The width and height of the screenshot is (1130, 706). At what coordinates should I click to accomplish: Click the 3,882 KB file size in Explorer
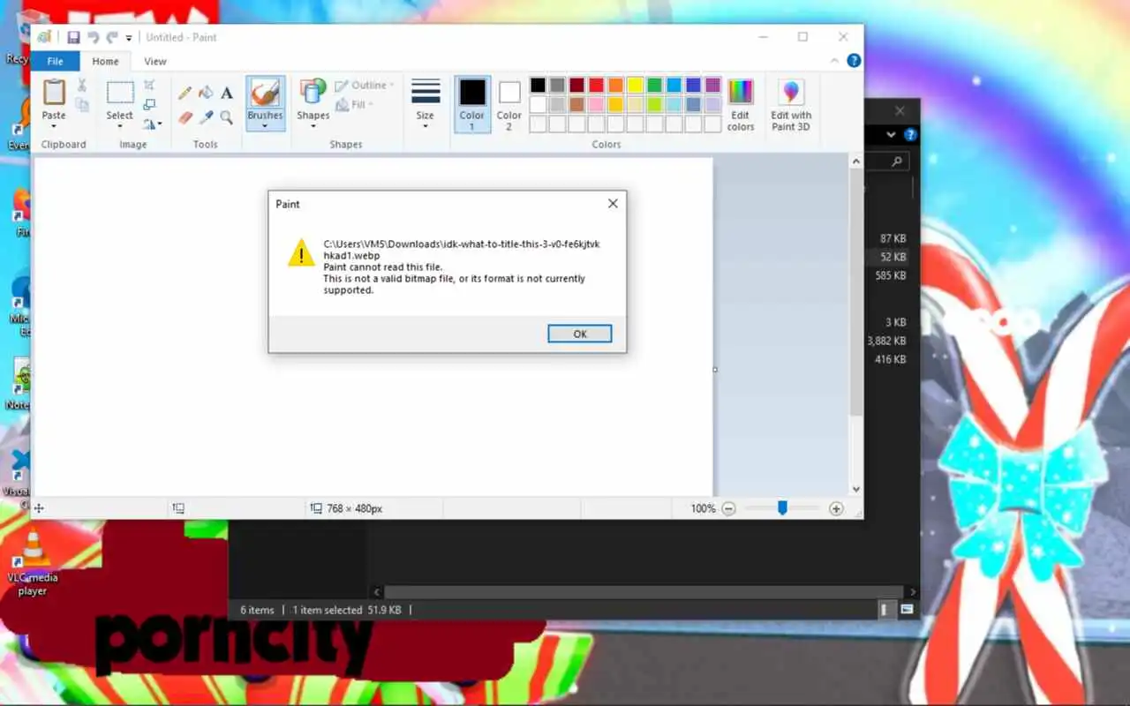[886, 341]
